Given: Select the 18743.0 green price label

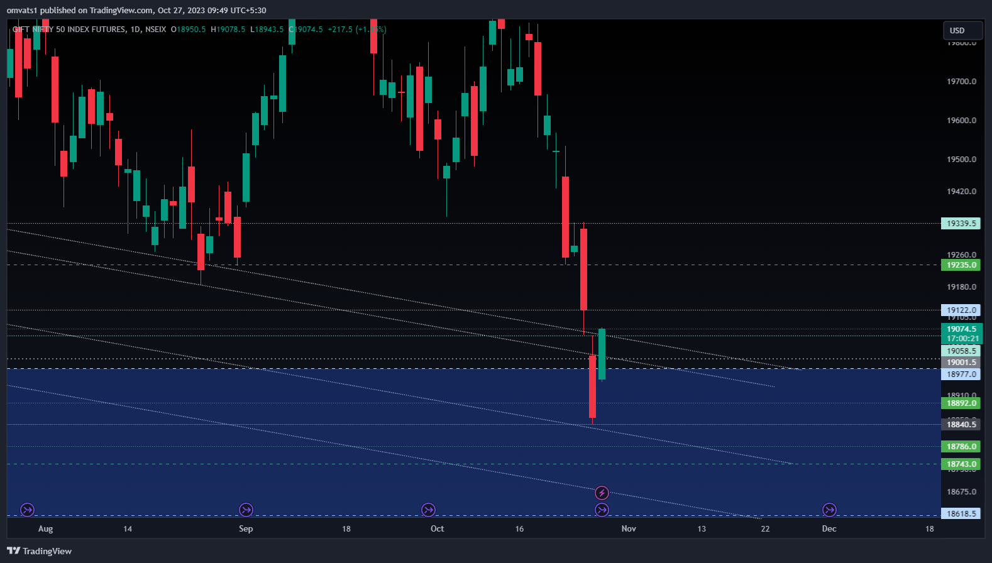Looking at the screenshot, I should coord(961,464).
